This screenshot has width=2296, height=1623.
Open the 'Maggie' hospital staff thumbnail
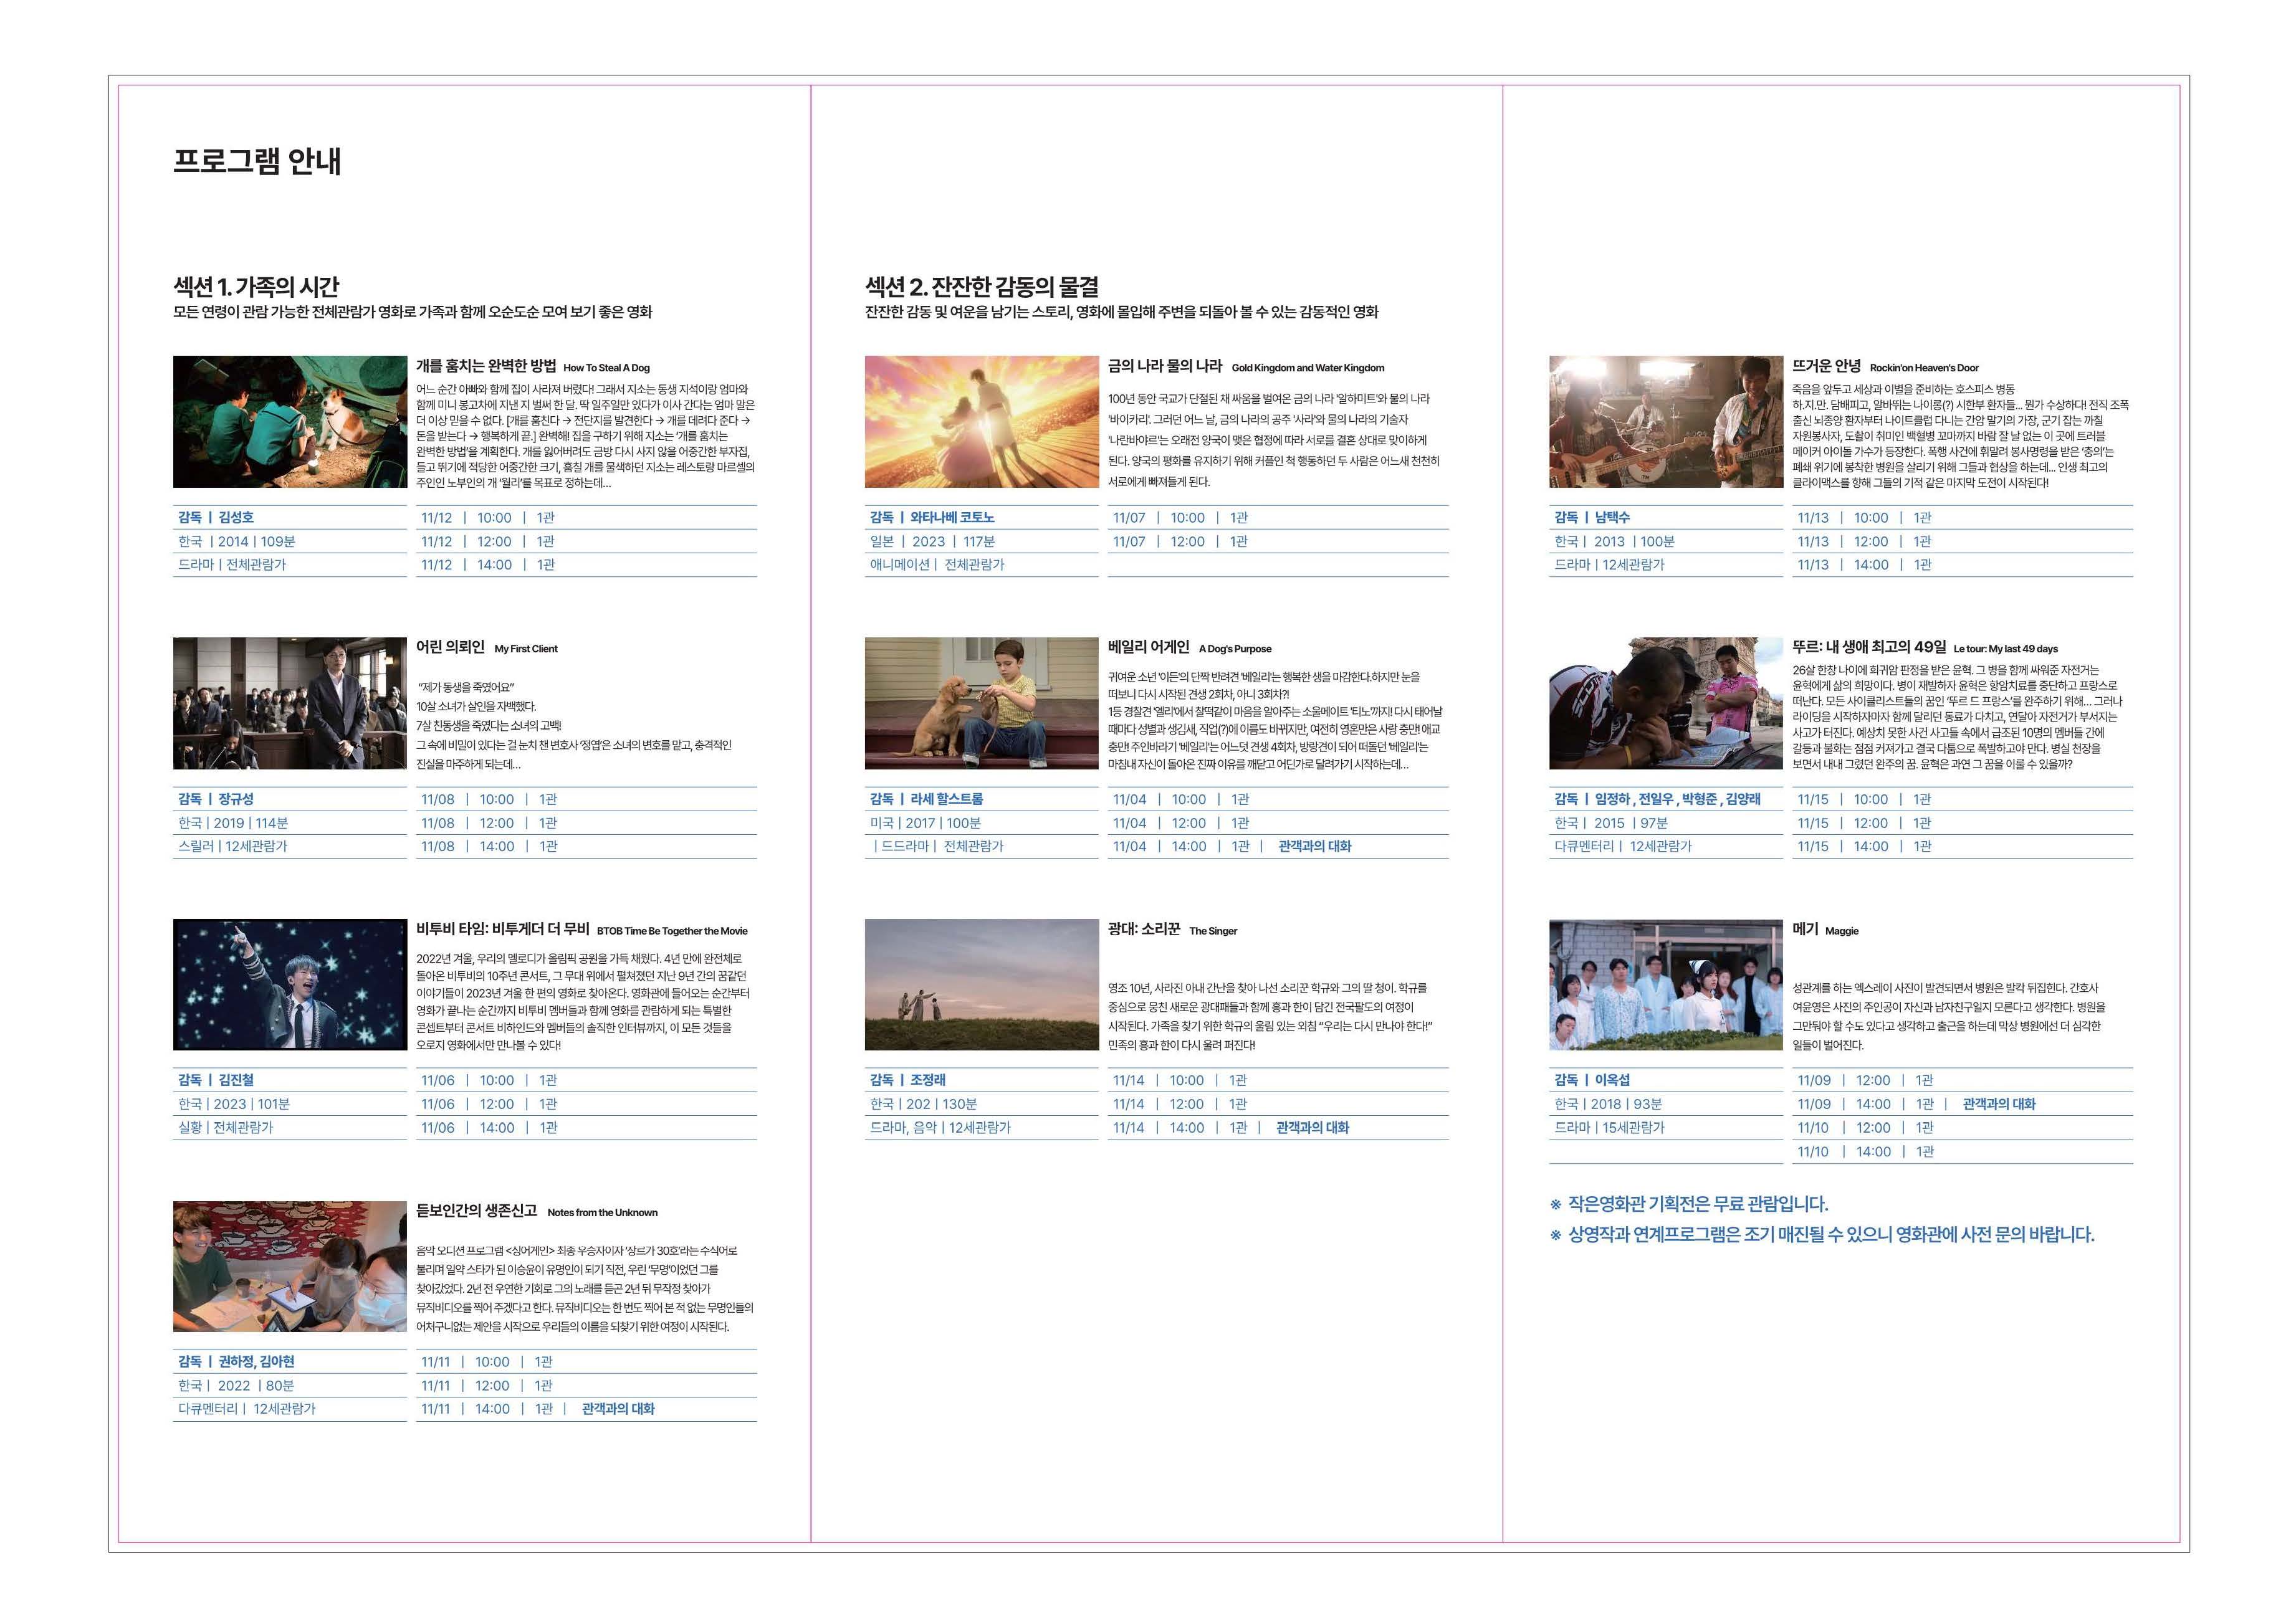[x=1666, y=984]
